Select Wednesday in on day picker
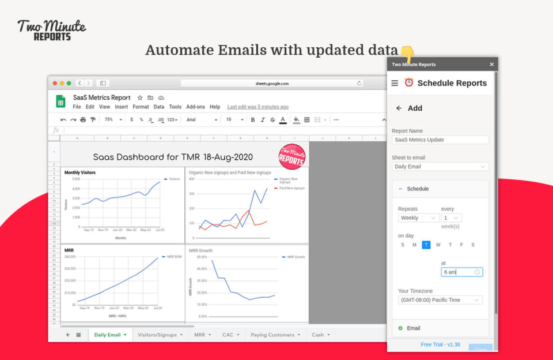553x360 pixels. (x=438, y=245)
